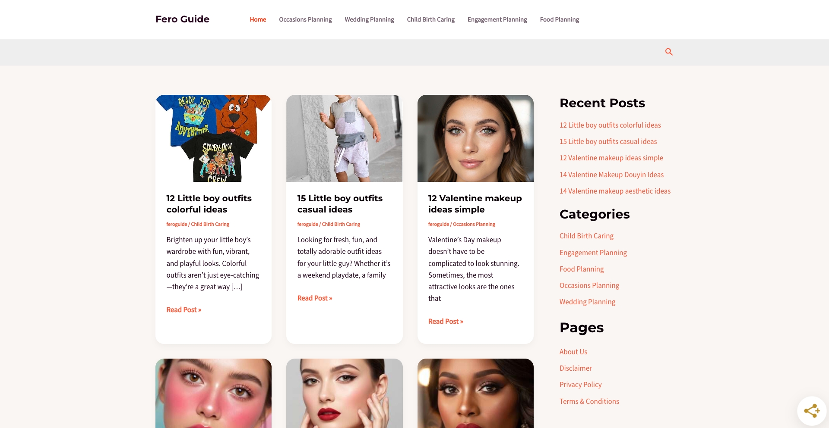The width and height of the screenshot is (829, 428).
Task: Open recent post 15 Little boy outfits casual ideas
Action: coord(608,141)
